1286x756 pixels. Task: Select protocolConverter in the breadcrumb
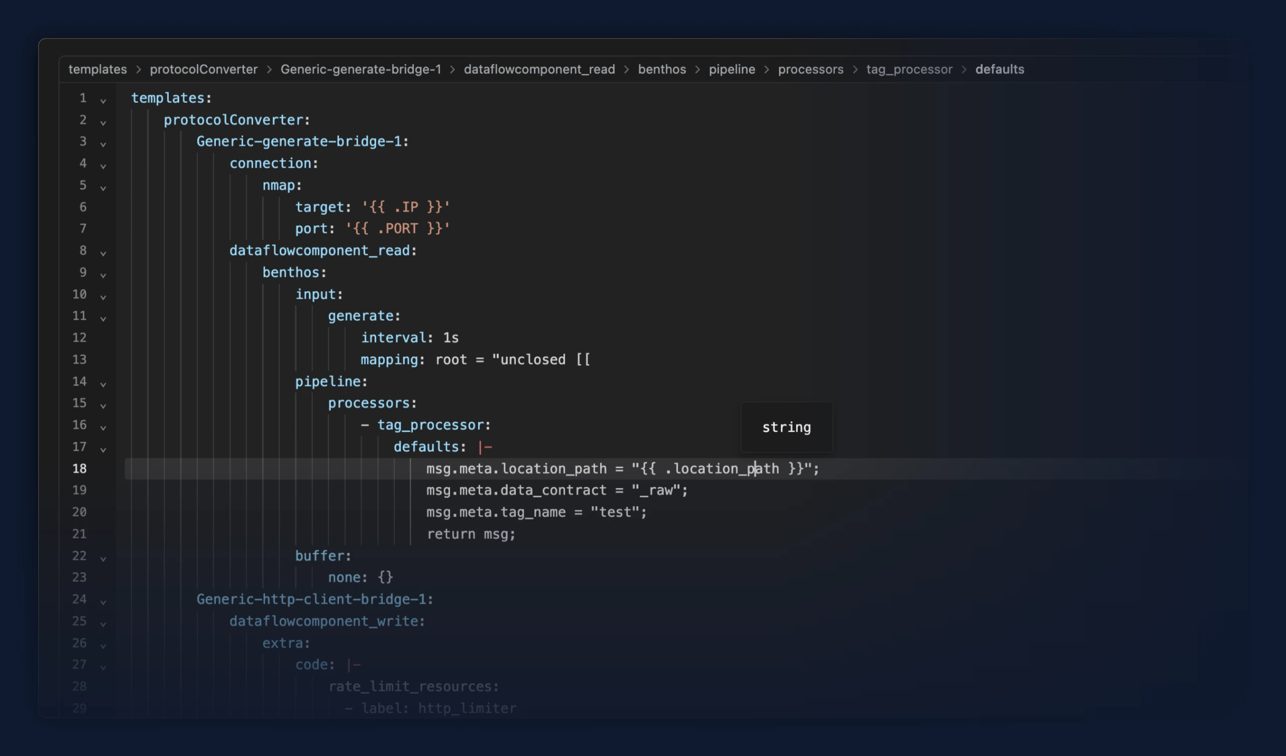click(203, 69)
